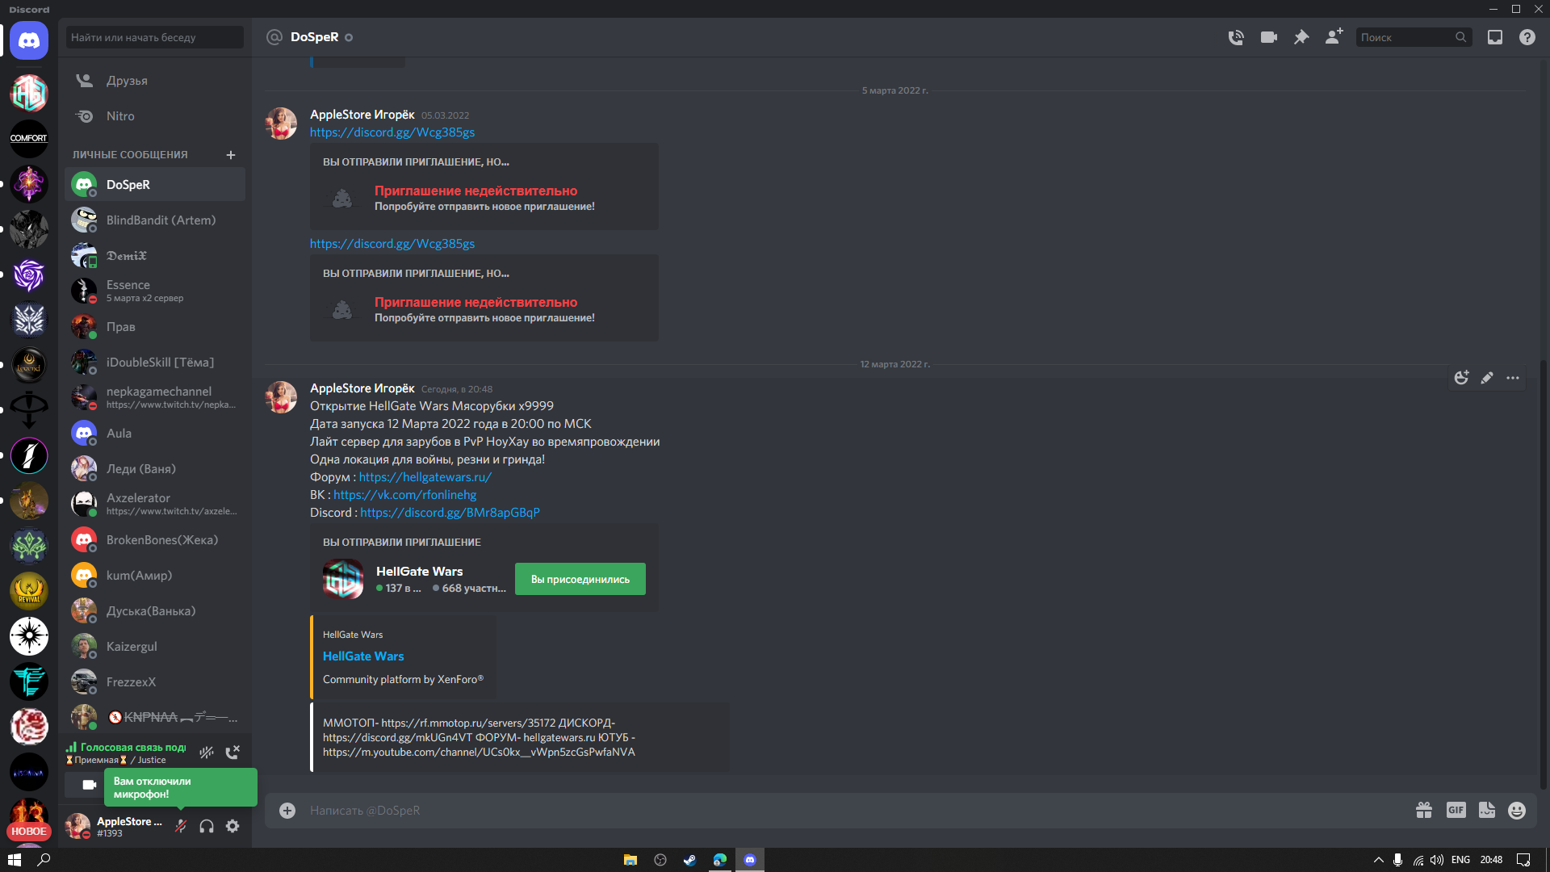Focus the Поиск search box

point(1413,37)
